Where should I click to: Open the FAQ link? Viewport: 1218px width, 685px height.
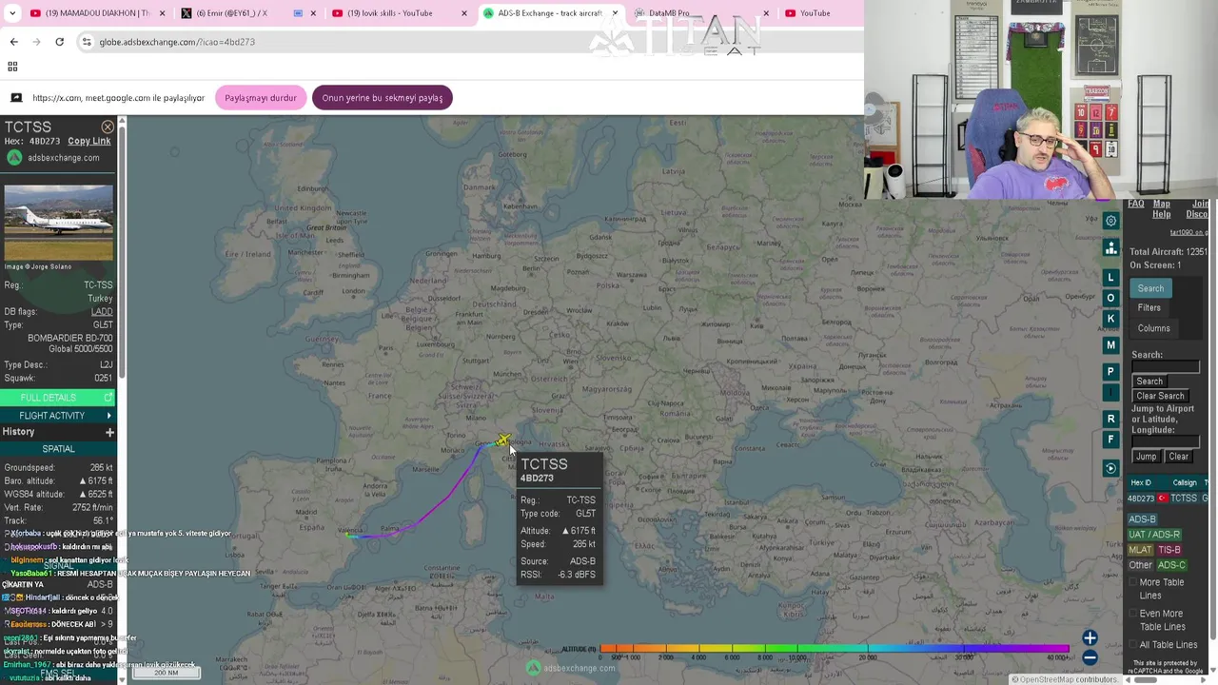click(x=1135, y=204)
